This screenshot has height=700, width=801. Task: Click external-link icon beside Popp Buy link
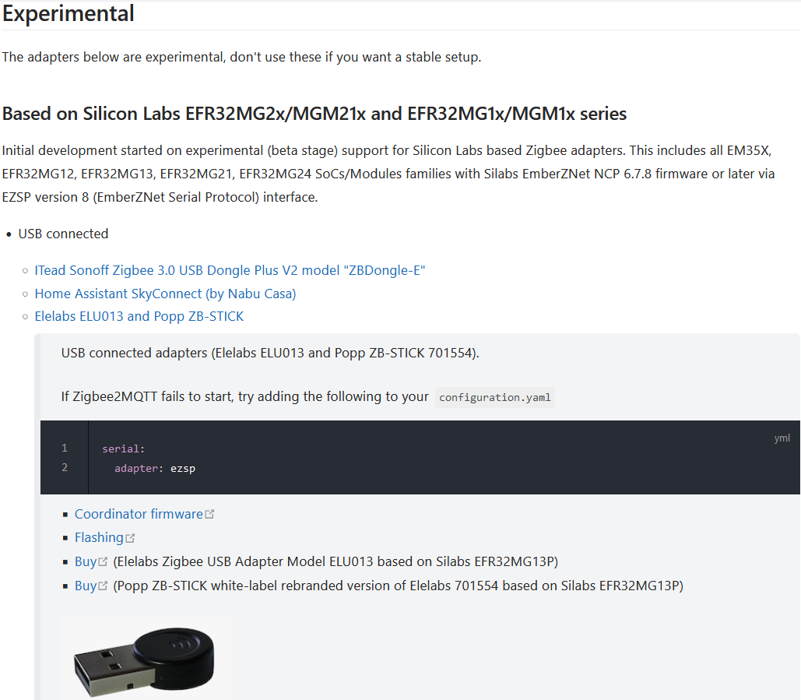104,586
